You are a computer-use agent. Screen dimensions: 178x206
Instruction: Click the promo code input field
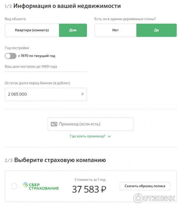[95, 124]
